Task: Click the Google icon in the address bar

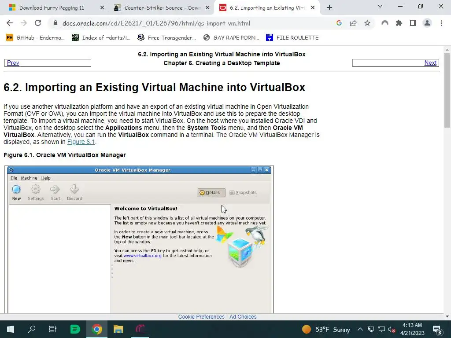Action: point(339,23)
